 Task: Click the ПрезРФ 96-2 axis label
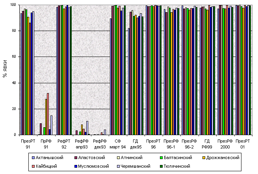click(189, 144)
